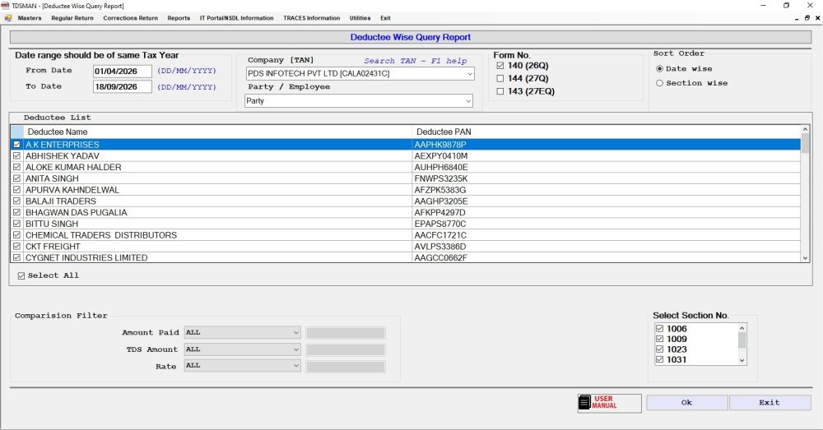Open the Corrections Return menu
The width and height of the screenshot is (823, 430).
(130, 18)
